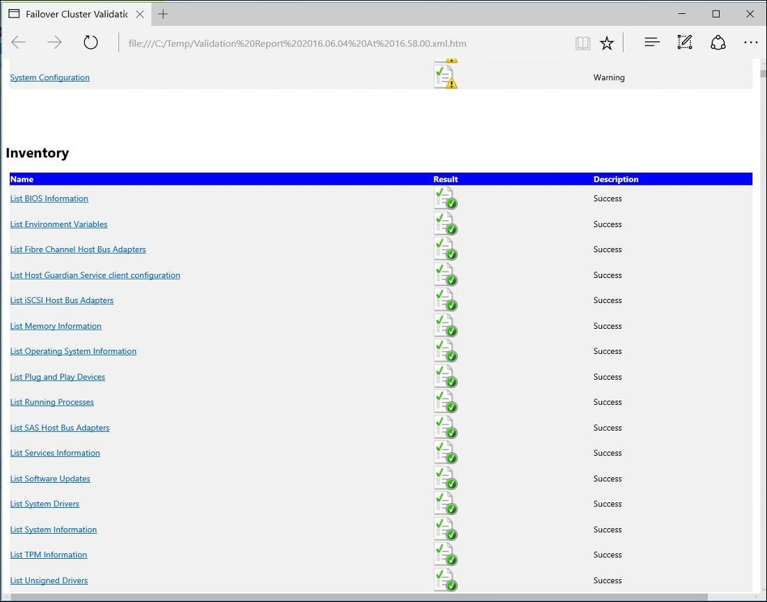The height and width of the screenshot is (602, 767).
Task: Open List Host Guardian Service client configuration
Action: (95, 275)
